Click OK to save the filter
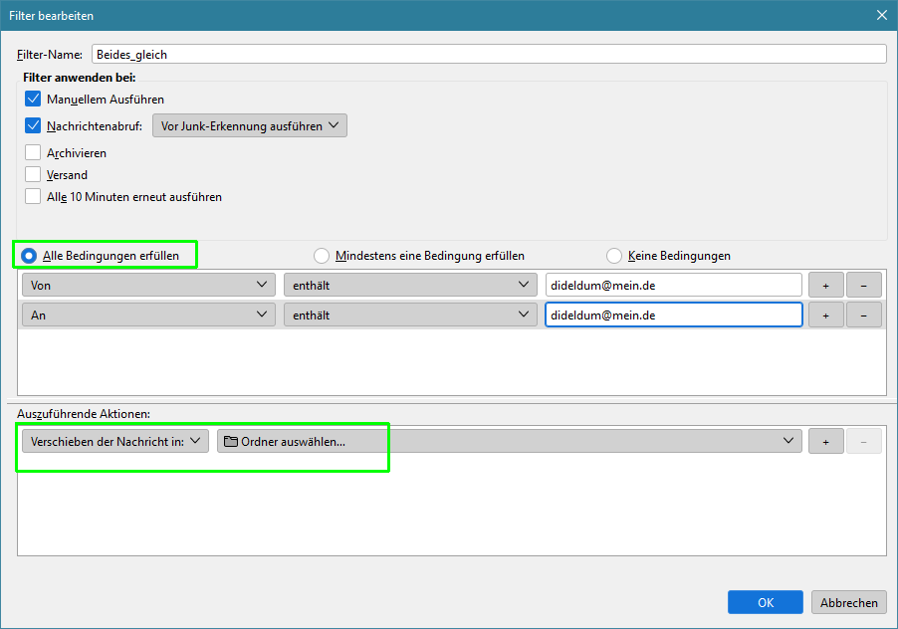Viewport: 898px width, 629px height. [x=765, y=602]
